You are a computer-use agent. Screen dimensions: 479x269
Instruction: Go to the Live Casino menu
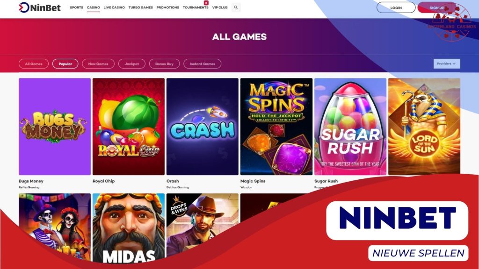pyautogui.click(x=114, y=7)
